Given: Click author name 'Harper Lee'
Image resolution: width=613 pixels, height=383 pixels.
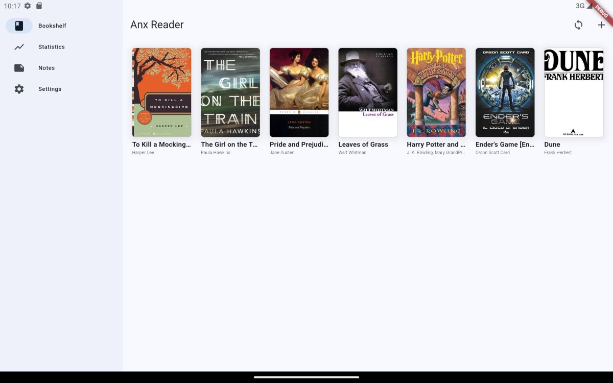Looking at the screenshot, I should pos(143,153).
